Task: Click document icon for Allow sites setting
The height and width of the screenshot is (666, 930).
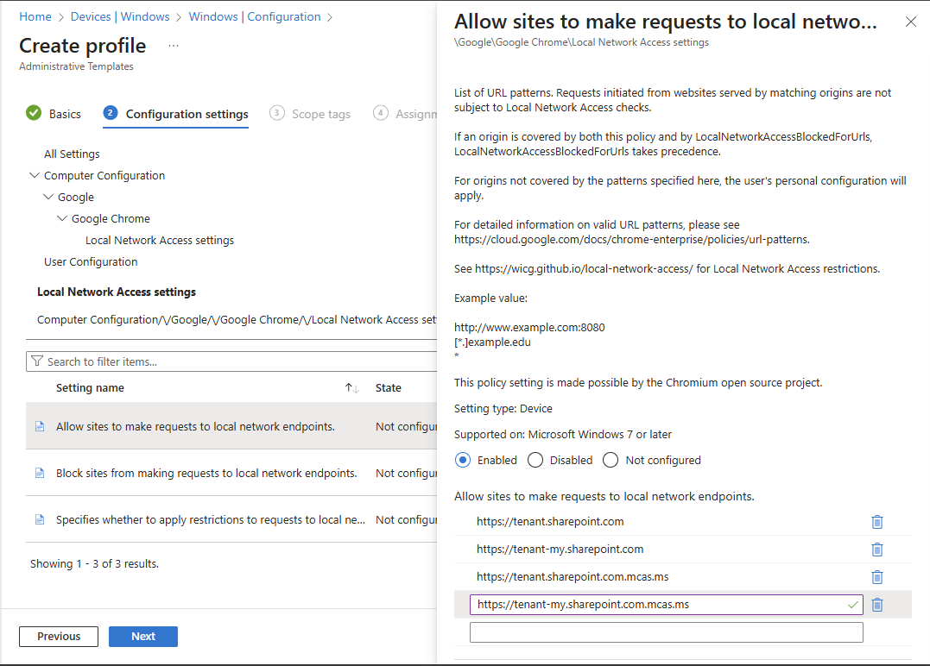Action: coord(39,426)
